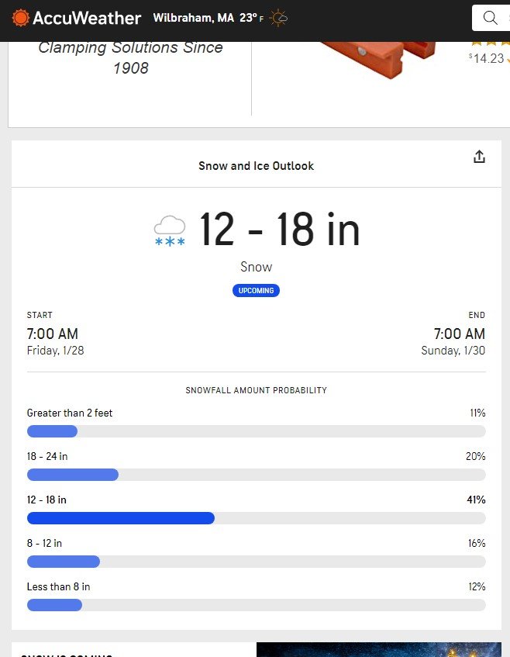Click the Less than 8 in probability bar
This screenshot has width=510, height=657.
[257, 605]
